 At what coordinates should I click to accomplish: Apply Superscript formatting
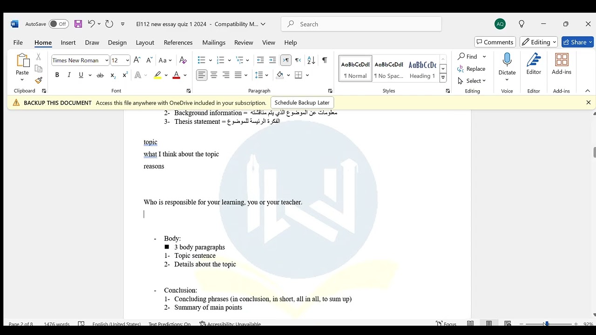(125, 75)
